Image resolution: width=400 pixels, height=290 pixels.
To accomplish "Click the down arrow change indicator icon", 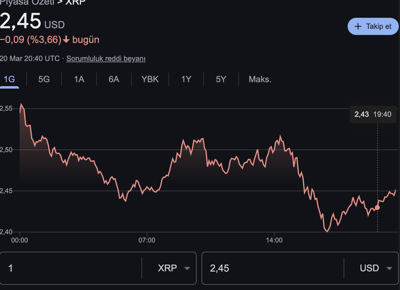I will [x=66, y=40].
